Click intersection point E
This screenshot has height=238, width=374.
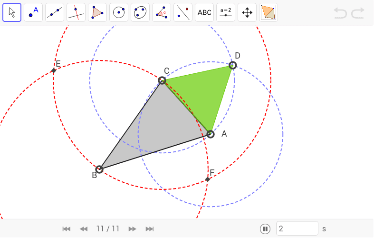pyautogui.click(x=54, y=70)
